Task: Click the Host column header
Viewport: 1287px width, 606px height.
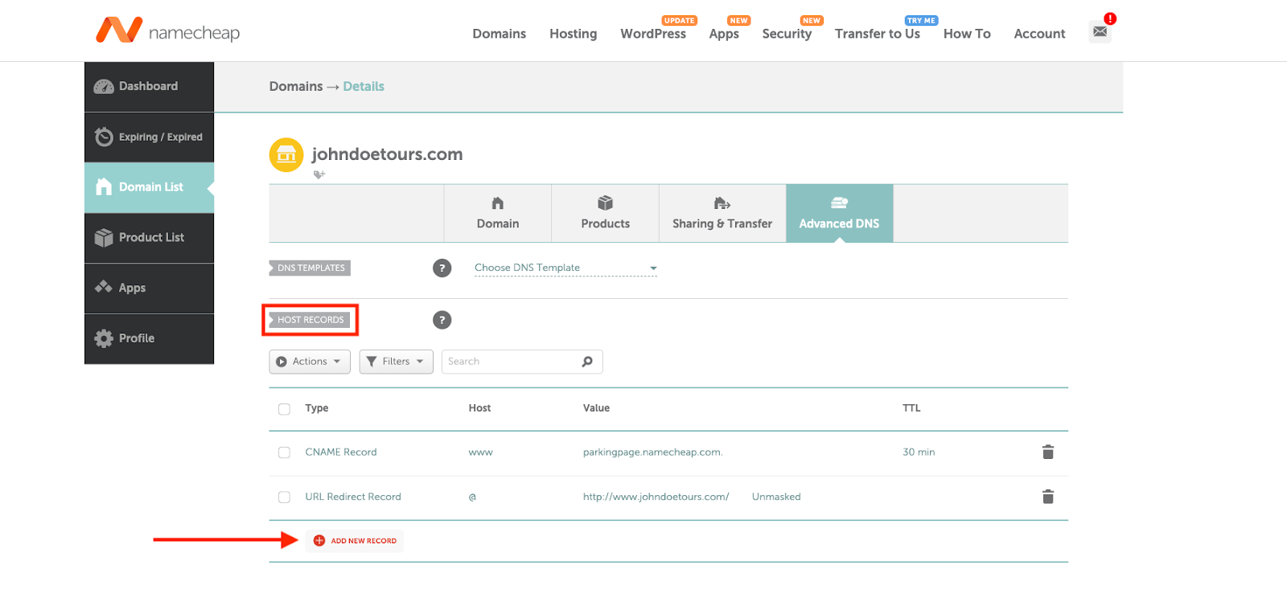Action: tap(479, 408)
